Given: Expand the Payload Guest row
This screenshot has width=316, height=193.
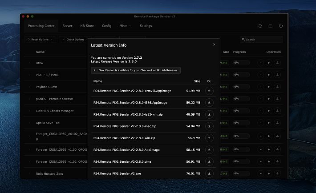Looking at the screenshot, I should point(29,87).
